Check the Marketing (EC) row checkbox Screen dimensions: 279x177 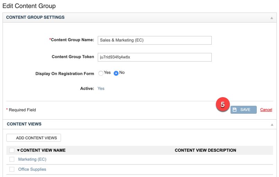[x=12, y=159]
